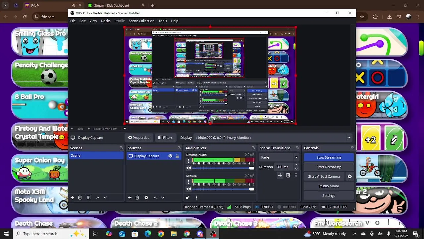Mute Mic/Aux speaker icon
424x239 pixels.
(x=189, y=189)
